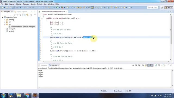
Task: Open File Explorer folder icon from taskbar
Action: tap(19, 96)
